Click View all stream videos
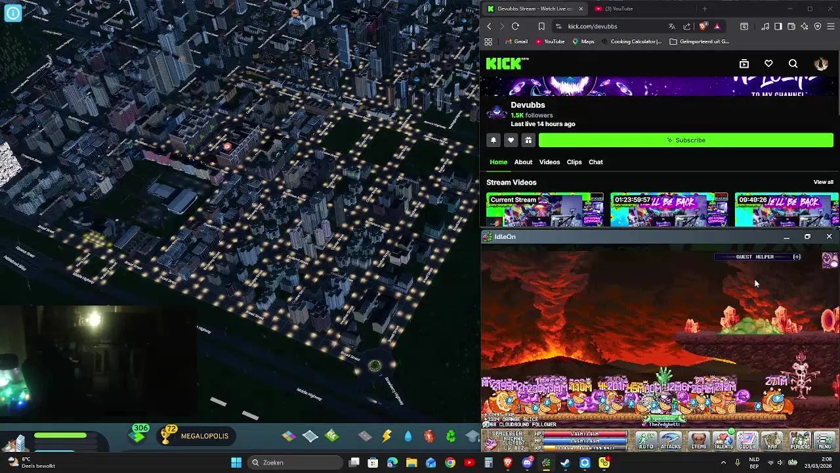The width and height of the screenshot is (840, 473). click(x=823, y=182)
